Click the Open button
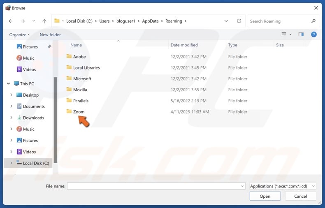Viewport: 325px width, 208px height. [265, 196]
